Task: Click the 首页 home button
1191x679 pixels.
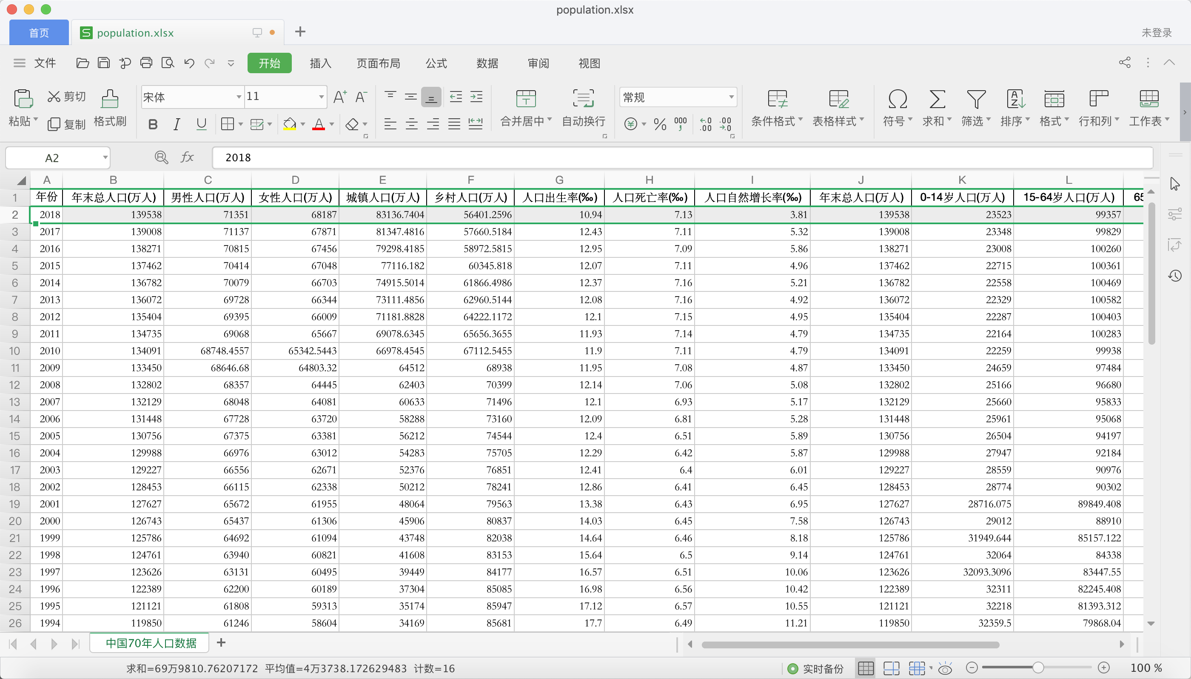Action: pyautogui.click(x=39, y=33)
